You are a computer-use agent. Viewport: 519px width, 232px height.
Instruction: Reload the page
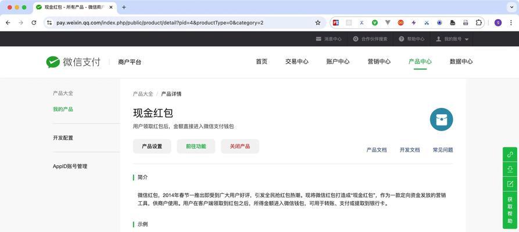(34, 23)
